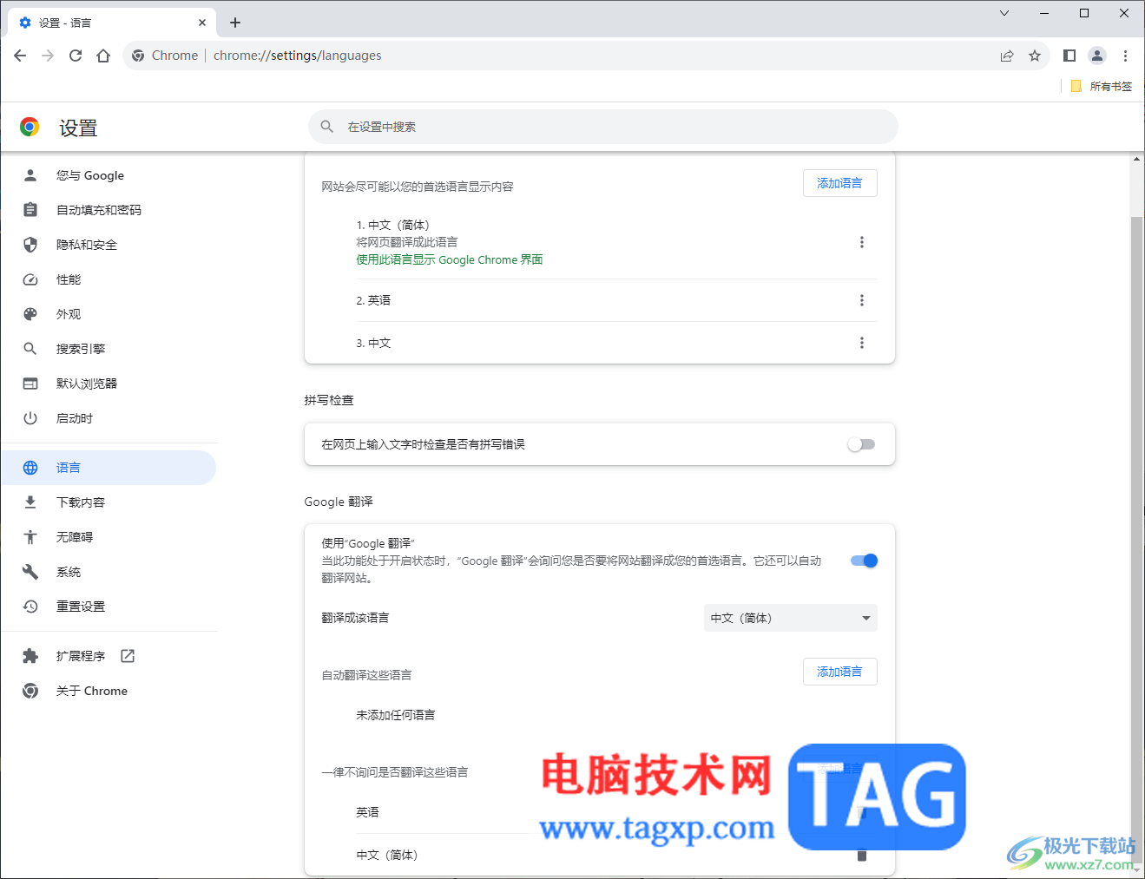
Task: Select the 语言 sidebar item
Action: (x=109, y=468)
